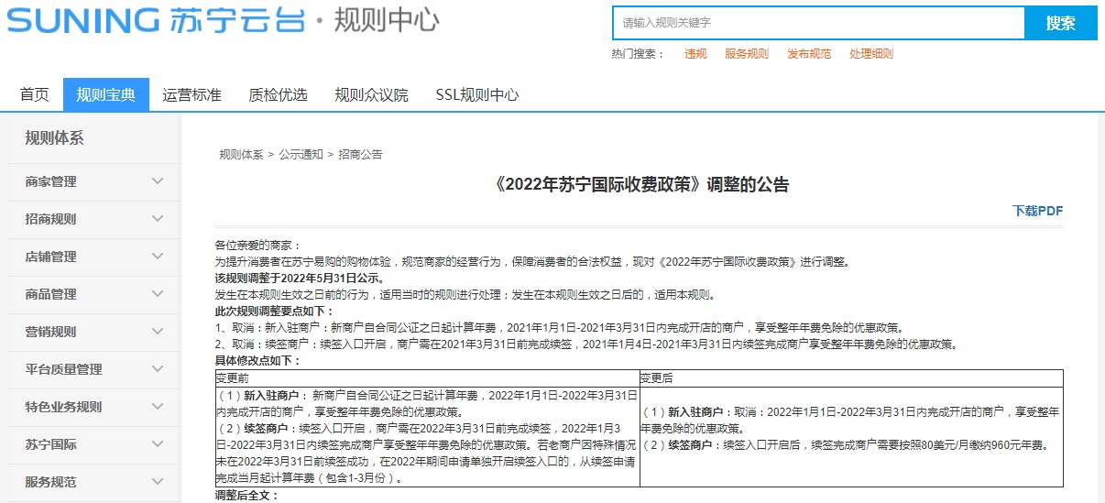This screenshot has width=1105, height=503.
Task: Select 商品管理 in the sidebar
Action: (51, 294)
